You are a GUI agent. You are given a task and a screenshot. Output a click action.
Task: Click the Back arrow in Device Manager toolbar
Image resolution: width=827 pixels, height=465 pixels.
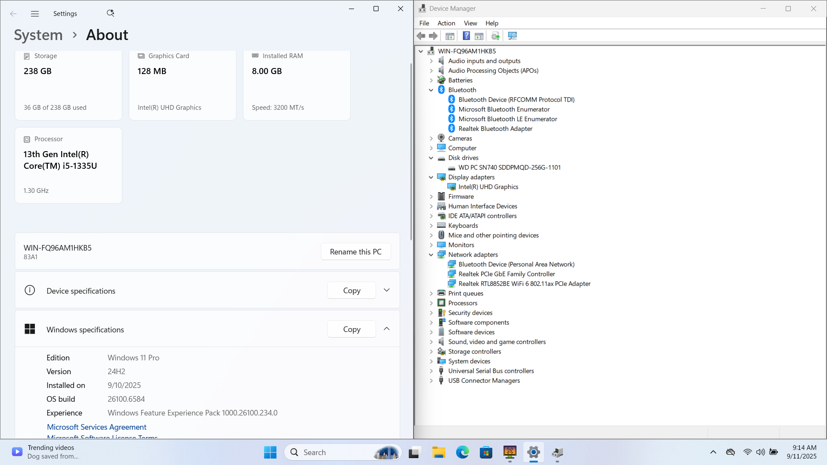coord(421,36)
